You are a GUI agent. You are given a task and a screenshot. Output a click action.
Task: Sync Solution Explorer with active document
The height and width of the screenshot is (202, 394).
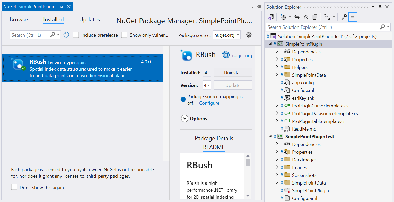297,17
